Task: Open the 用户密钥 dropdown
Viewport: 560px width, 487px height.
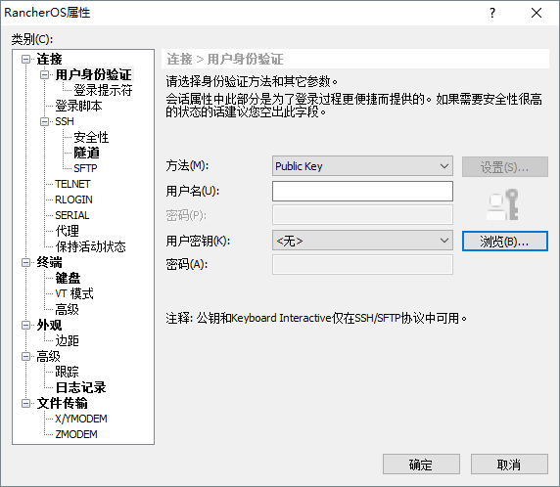Action: pos(362,241)
